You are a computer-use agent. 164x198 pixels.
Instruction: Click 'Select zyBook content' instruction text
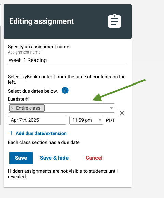point(67,79)
